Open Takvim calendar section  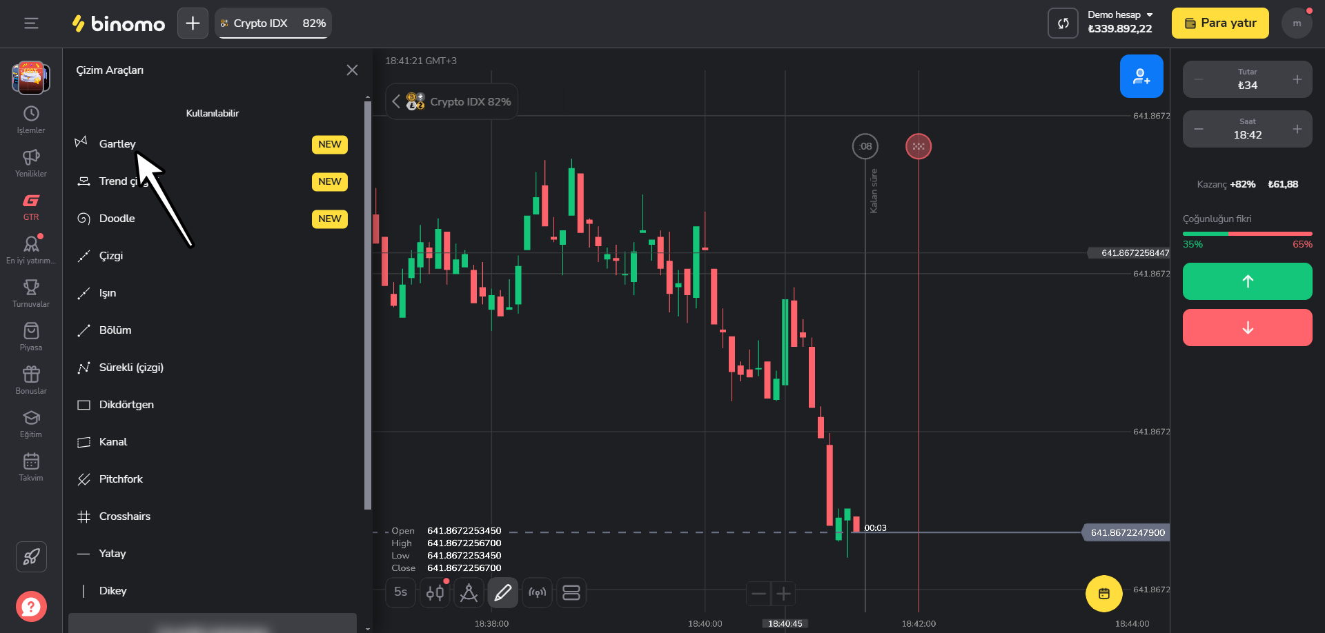click(x=31, y=468)
